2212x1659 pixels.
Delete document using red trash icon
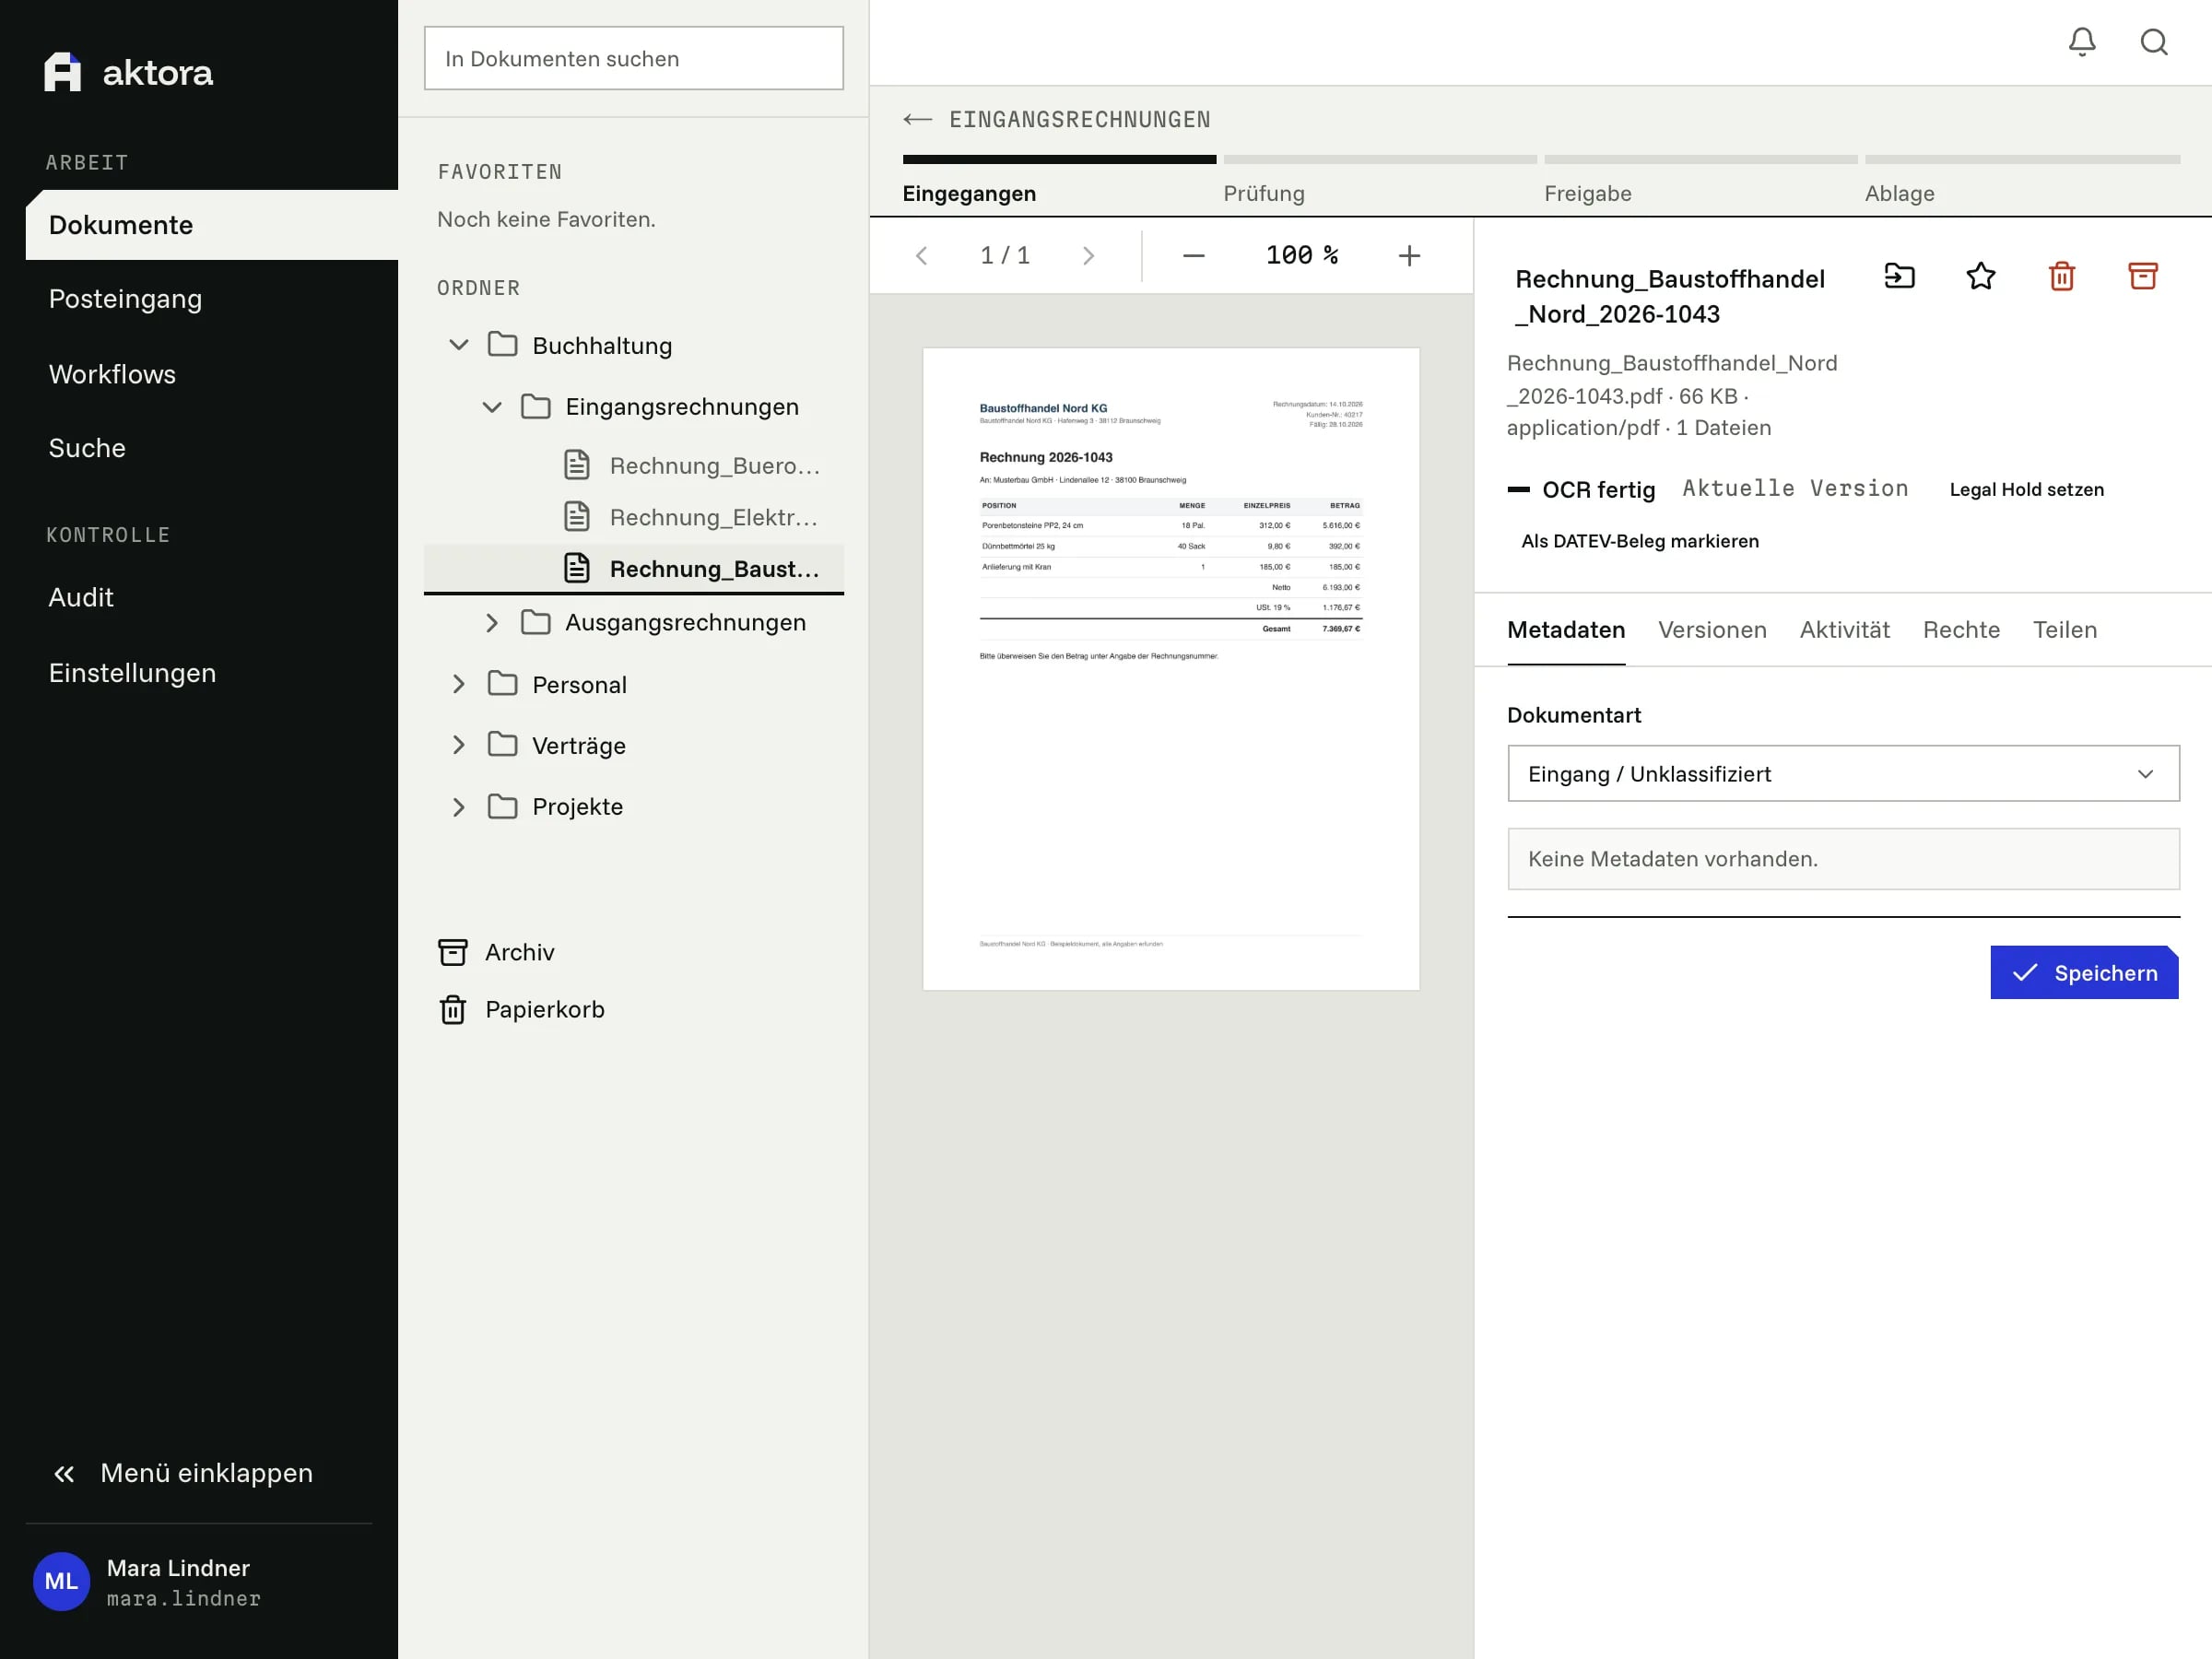[x=2061, y=276]
